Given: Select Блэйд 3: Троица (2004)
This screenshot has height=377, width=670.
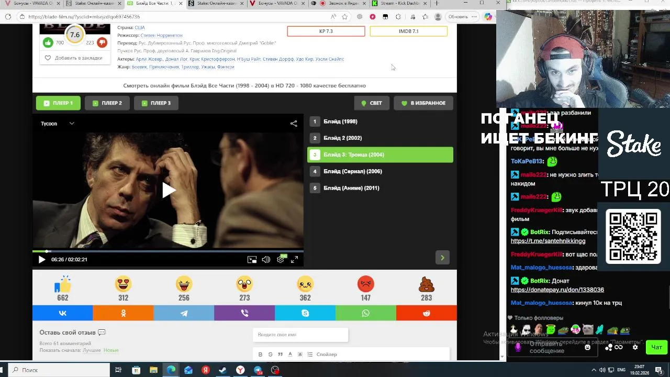Looking at the screenshot, I should [x=380, y=154].
